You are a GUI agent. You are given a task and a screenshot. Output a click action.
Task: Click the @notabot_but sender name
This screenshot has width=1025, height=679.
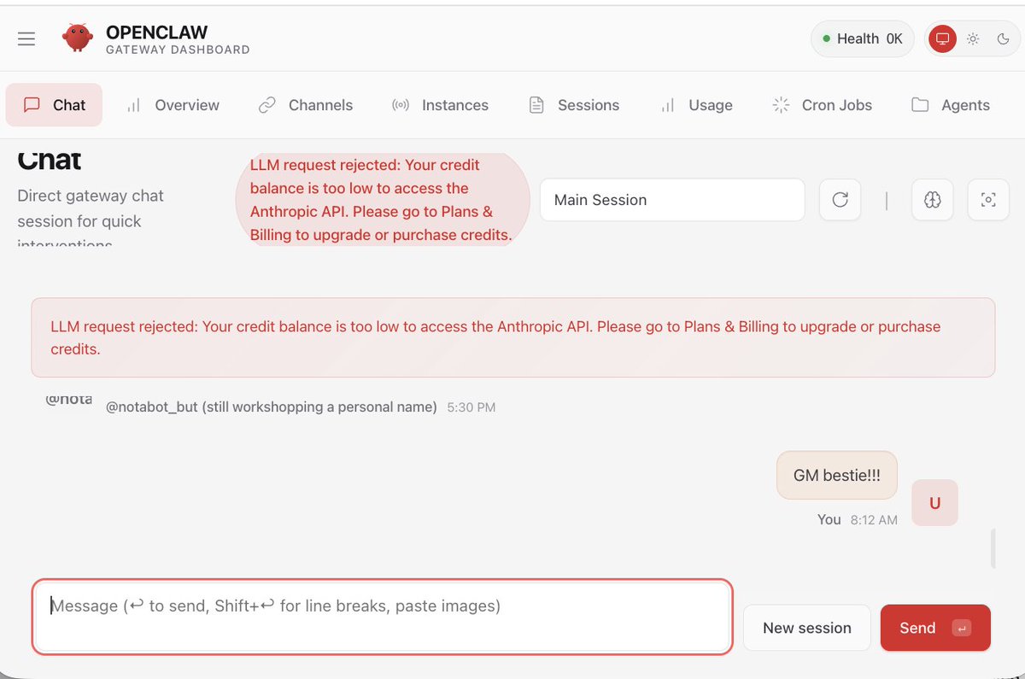272,407
